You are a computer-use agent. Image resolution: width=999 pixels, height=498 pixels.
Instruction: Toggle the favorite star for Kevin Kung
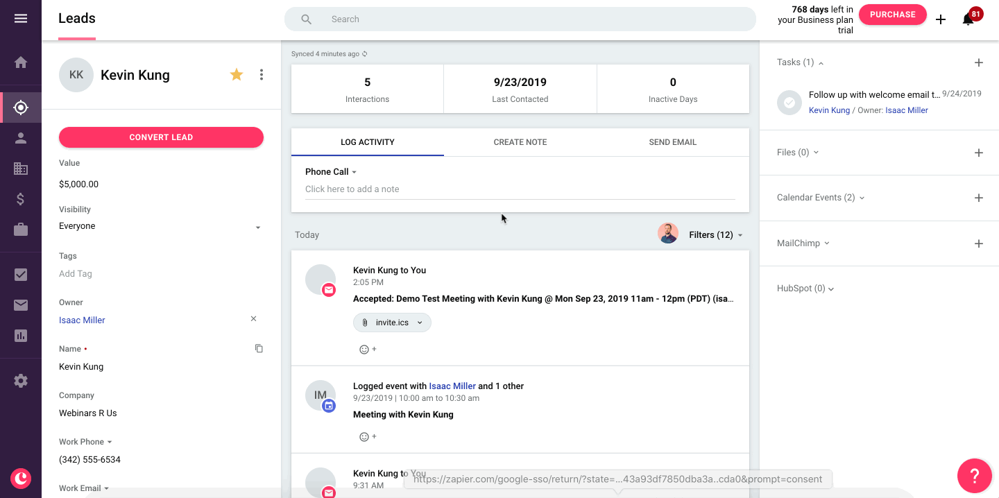(x=237, y=75)
